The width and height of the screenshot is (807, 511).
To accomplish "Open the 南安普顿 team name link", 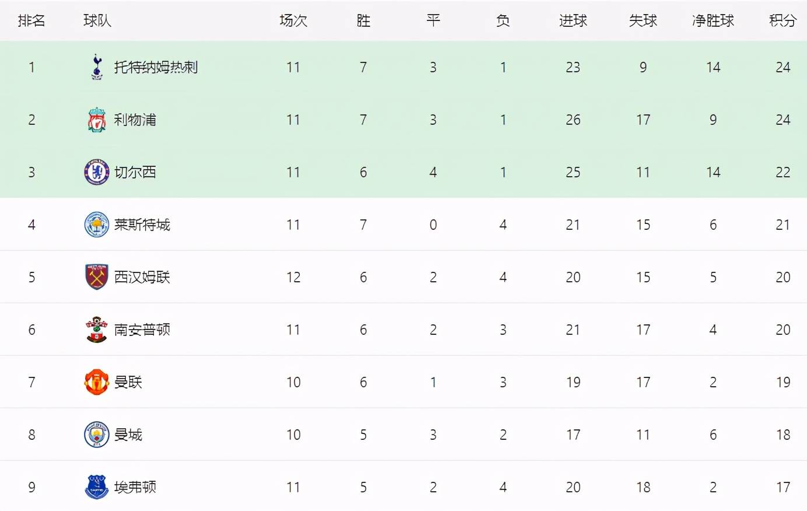I will [x=142, y=330].
